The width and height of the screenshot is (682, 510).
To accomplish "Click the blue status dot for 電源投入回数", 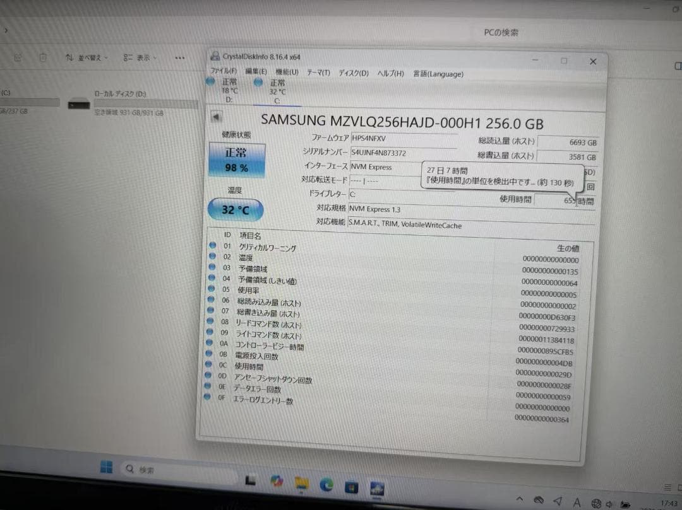I will click(210, 354).
